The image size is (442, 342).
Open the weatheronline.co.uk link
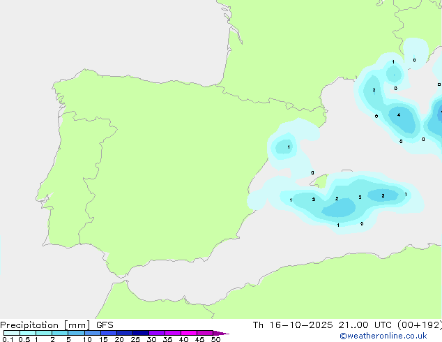(383, 336)
